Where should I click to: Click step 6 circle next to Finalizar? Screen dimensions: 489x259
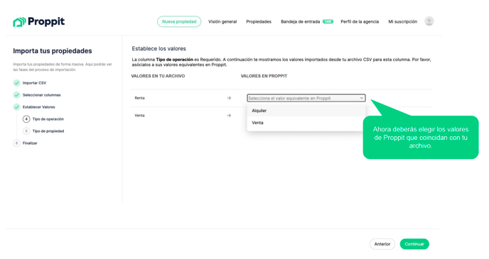point(16,143)
